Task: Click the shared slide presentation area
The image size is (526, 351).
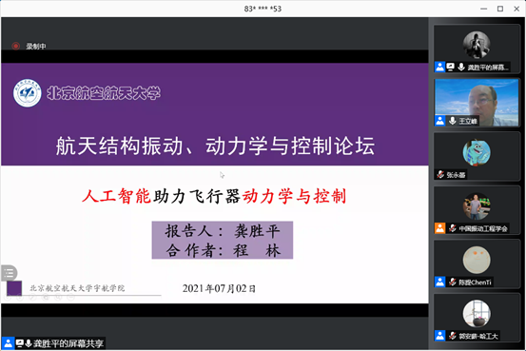Action: click(215, 184)
